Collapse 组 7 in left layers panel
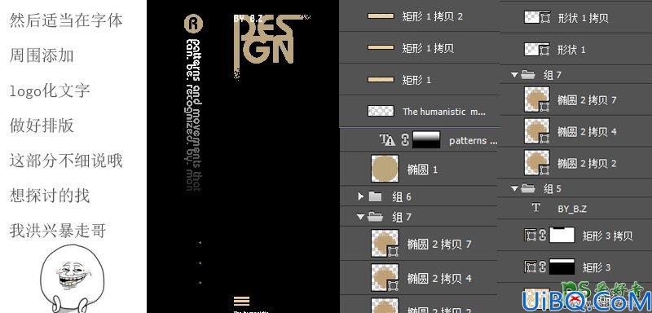 click(x=360, y=217)
